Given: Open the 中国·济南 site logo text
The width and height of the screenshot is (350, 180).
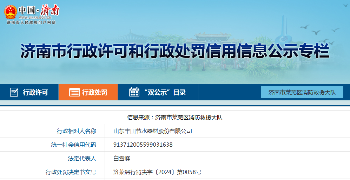Looking at the screenshot, I should point(39,9).
